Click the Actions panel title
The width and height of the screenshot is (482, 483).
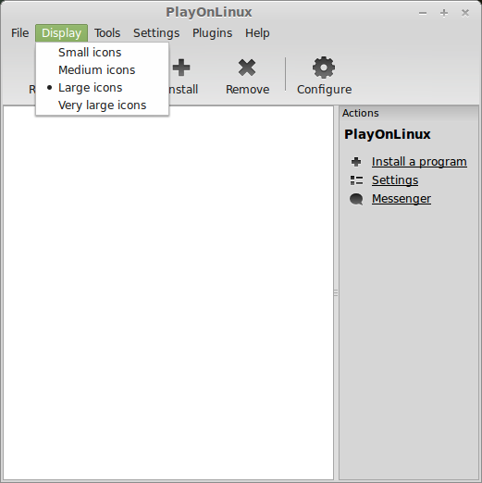(360, 113)
